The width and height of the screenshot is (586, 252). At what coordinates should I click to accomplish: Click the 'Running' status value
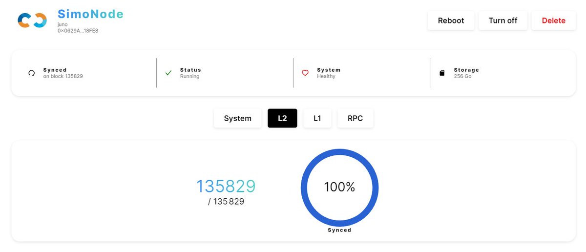click(189, 77)
